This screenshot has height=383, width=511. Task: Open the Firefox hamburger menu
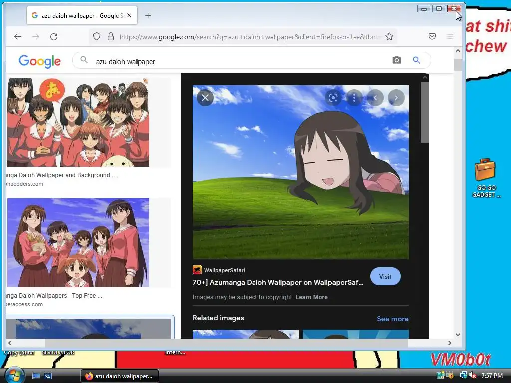click(450, 36)
